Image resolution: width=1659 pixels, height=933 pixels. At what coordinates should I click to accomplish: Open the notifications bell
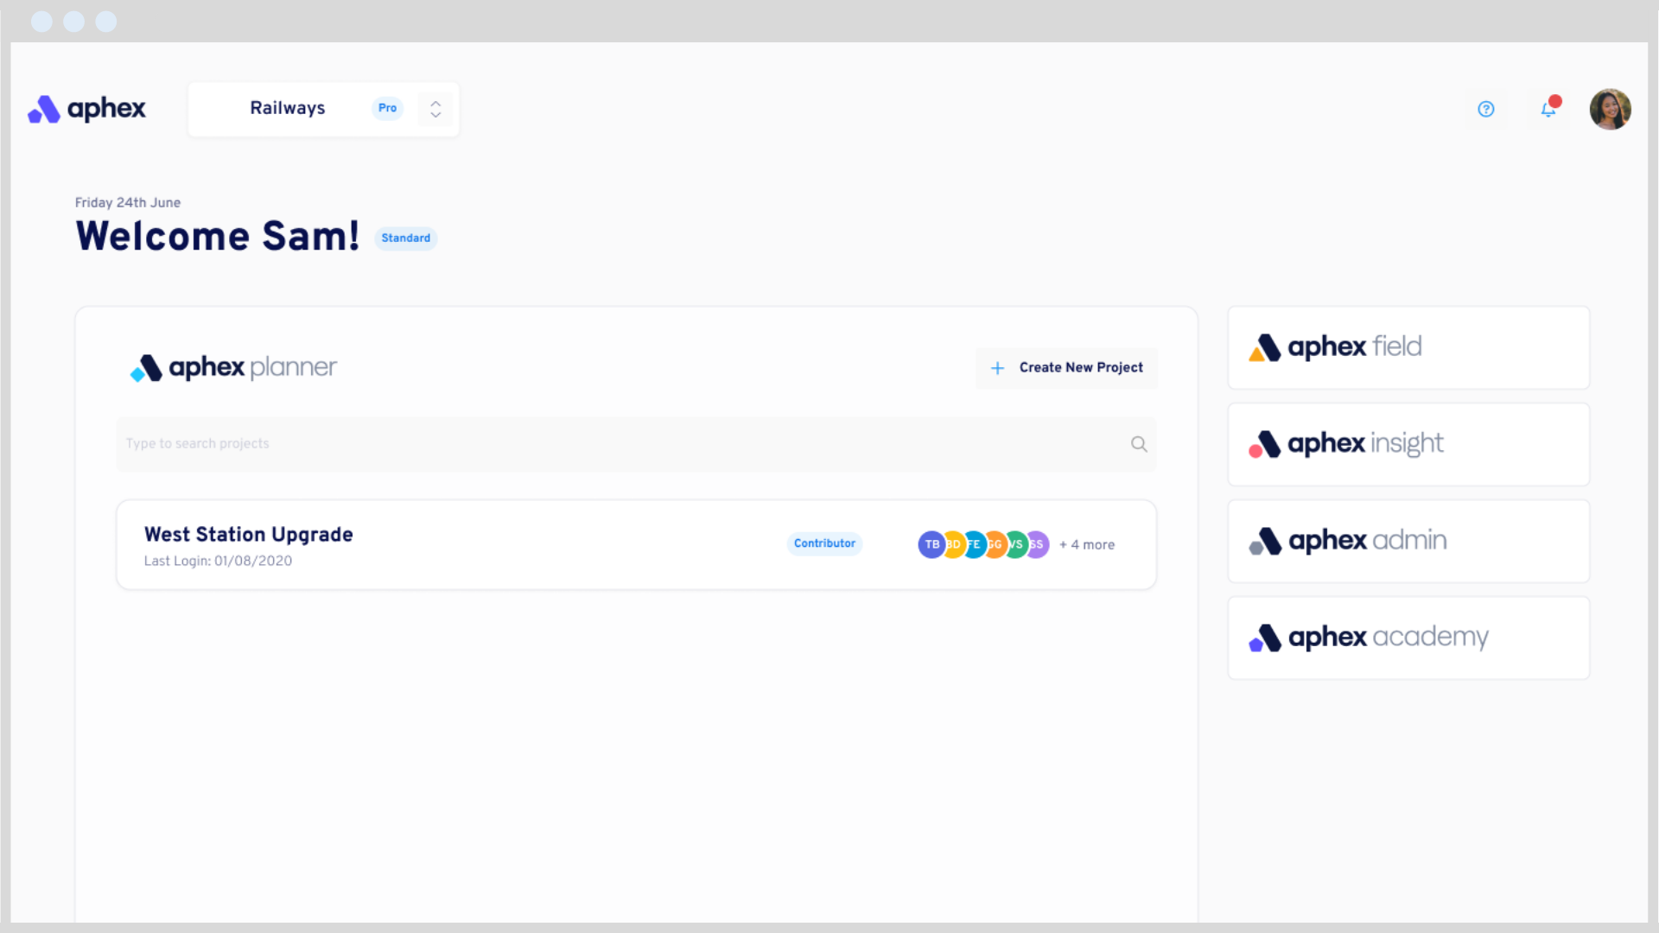click(x=1548, y=109)
